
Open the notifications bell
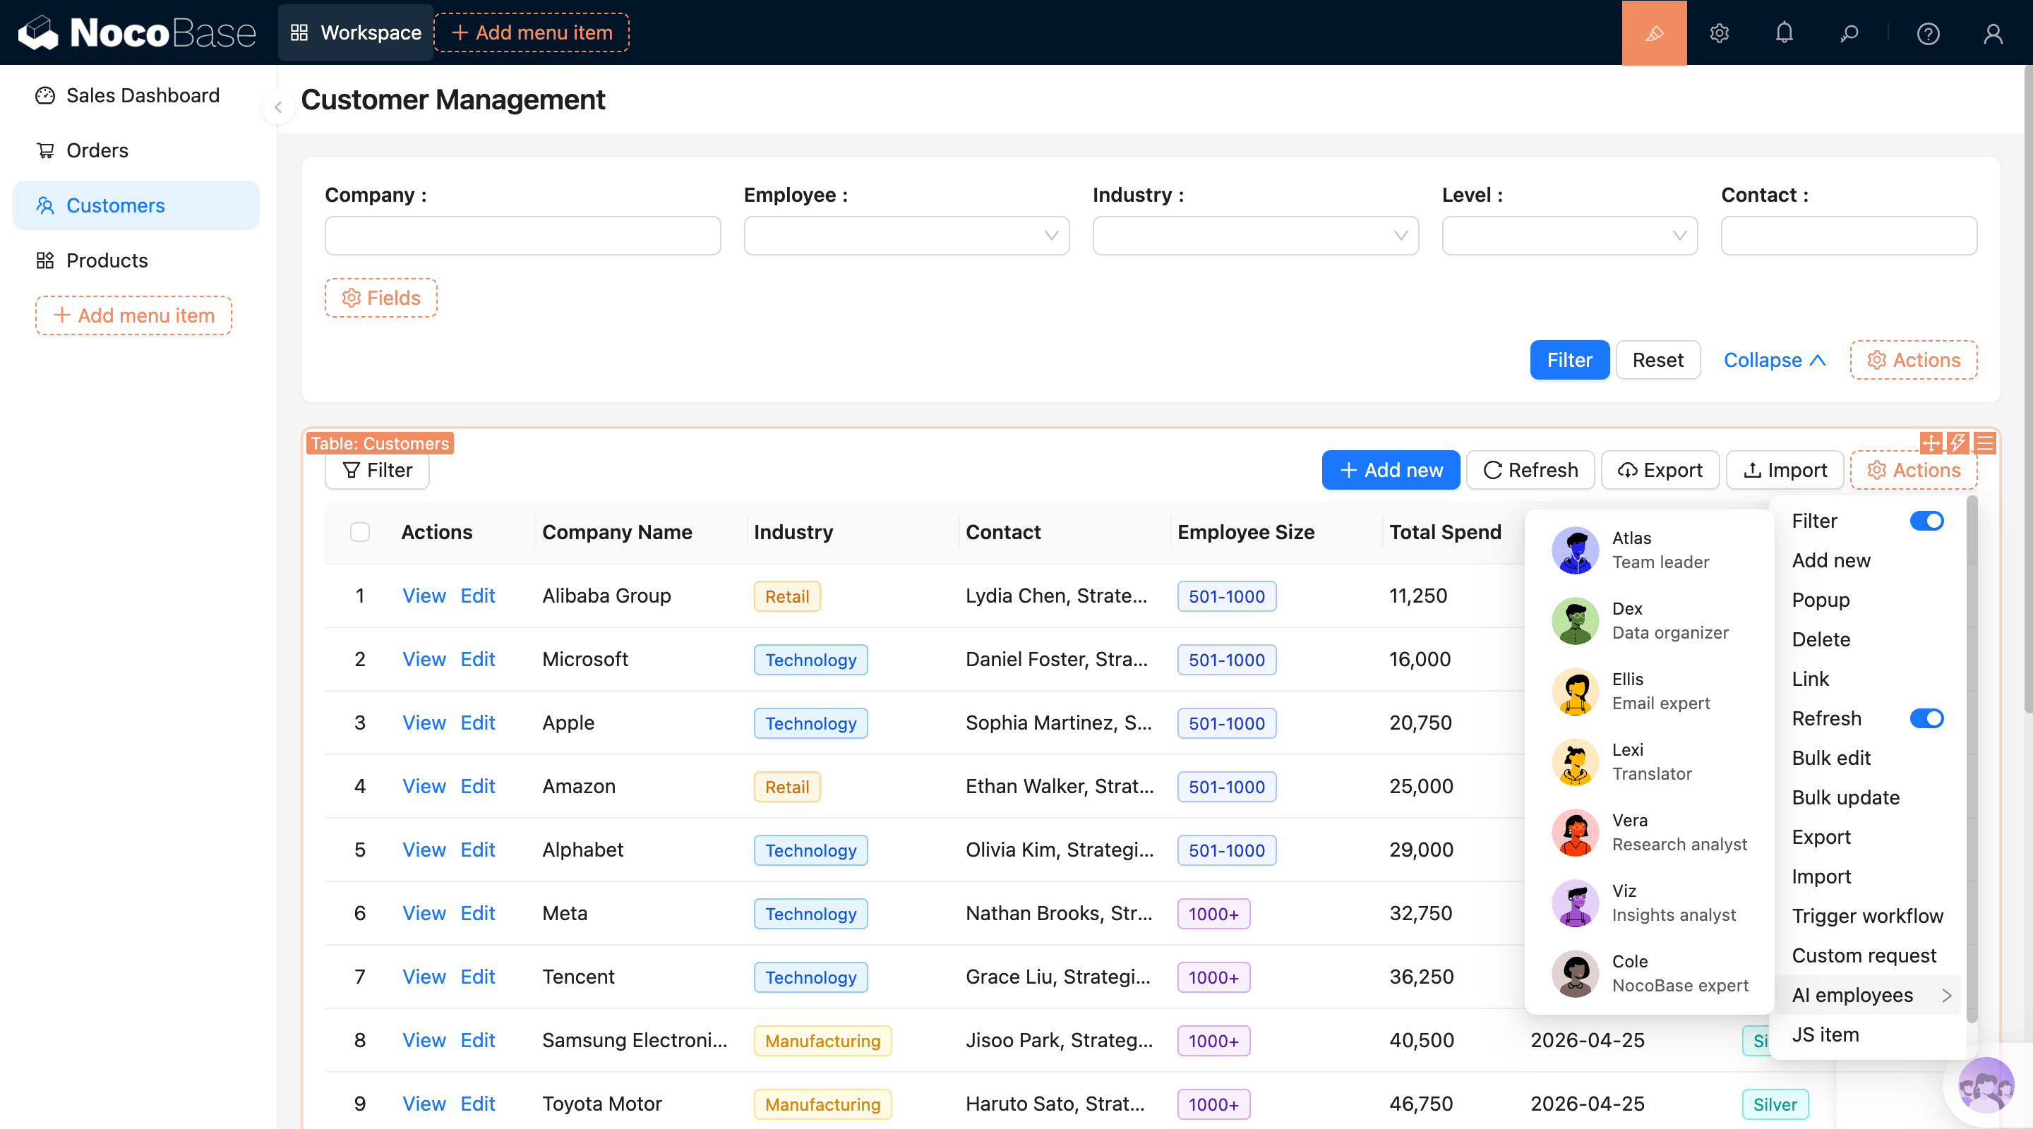click(1784, 33)
